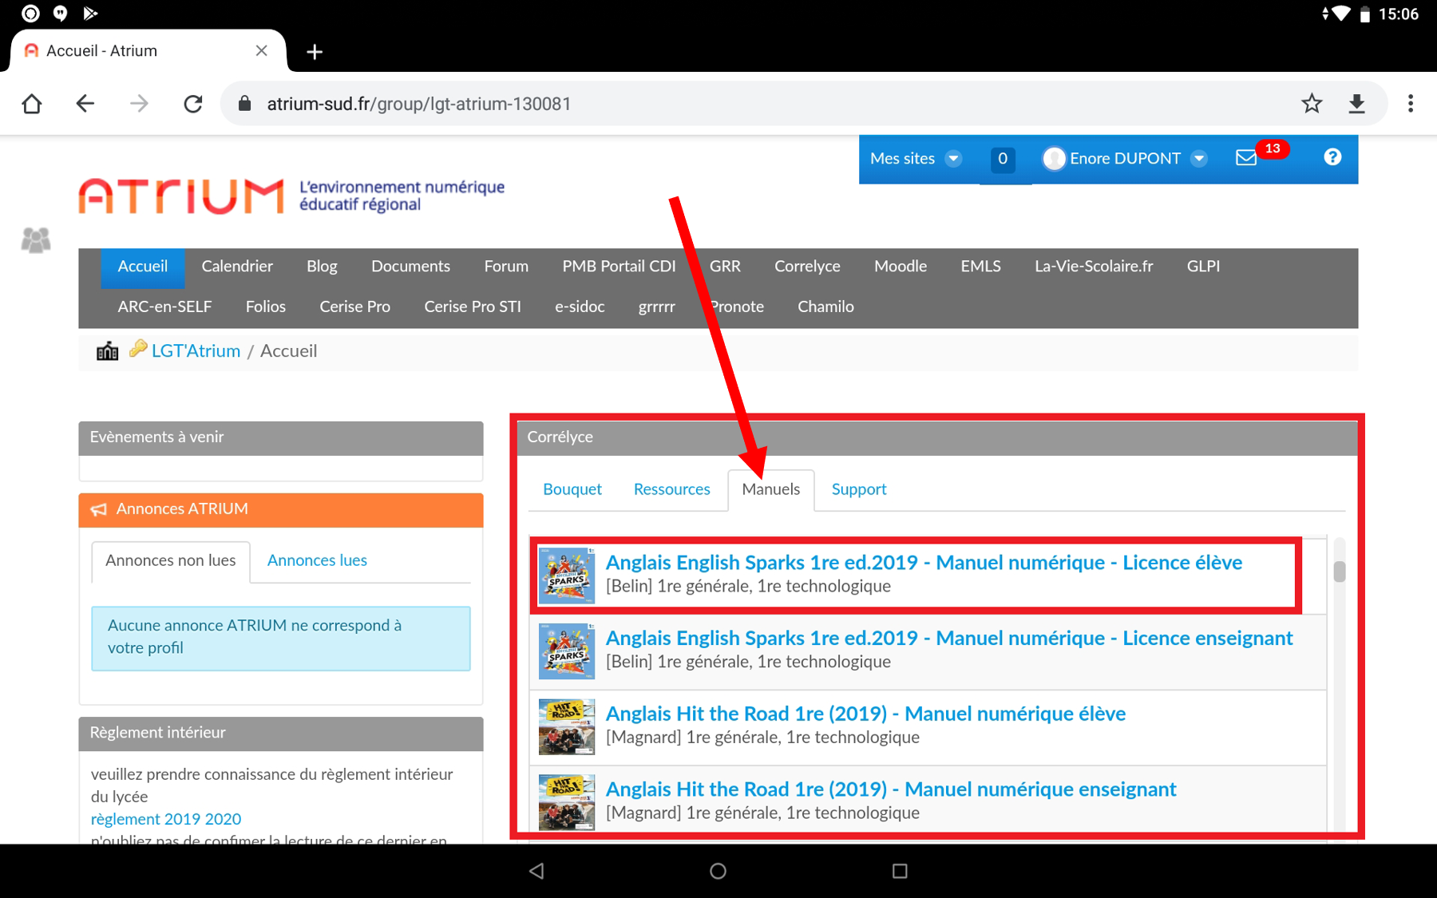
Task: Click the megaphone icon in Annonces ATRIUM
Action: [99, 509]
